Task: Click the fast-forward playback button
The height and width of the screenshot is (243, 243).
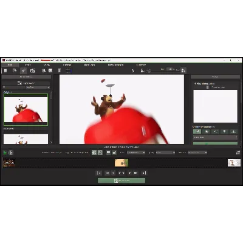Action: [x=136, y=173]
